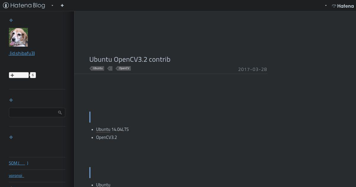The width and height of the screenshot is (356, 187).
Task: Expand the dropdown arrow left of Hatena logo
Action: point(326,5)
